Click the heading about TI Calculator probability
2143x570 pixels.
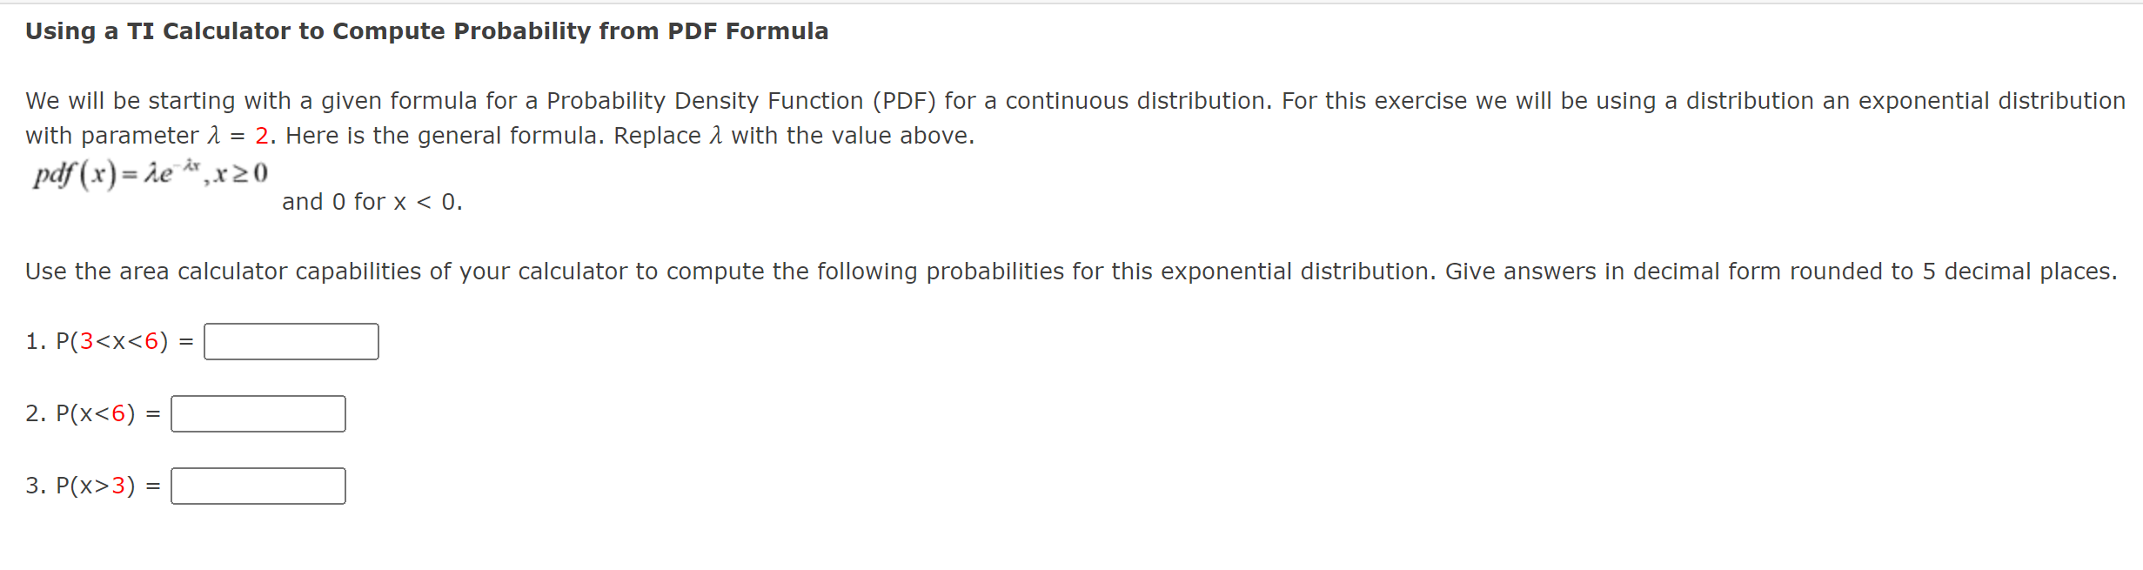425,30
